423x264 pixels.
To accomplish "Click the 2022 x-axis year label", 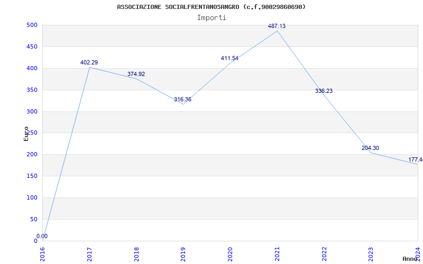I will pos(324,254).
